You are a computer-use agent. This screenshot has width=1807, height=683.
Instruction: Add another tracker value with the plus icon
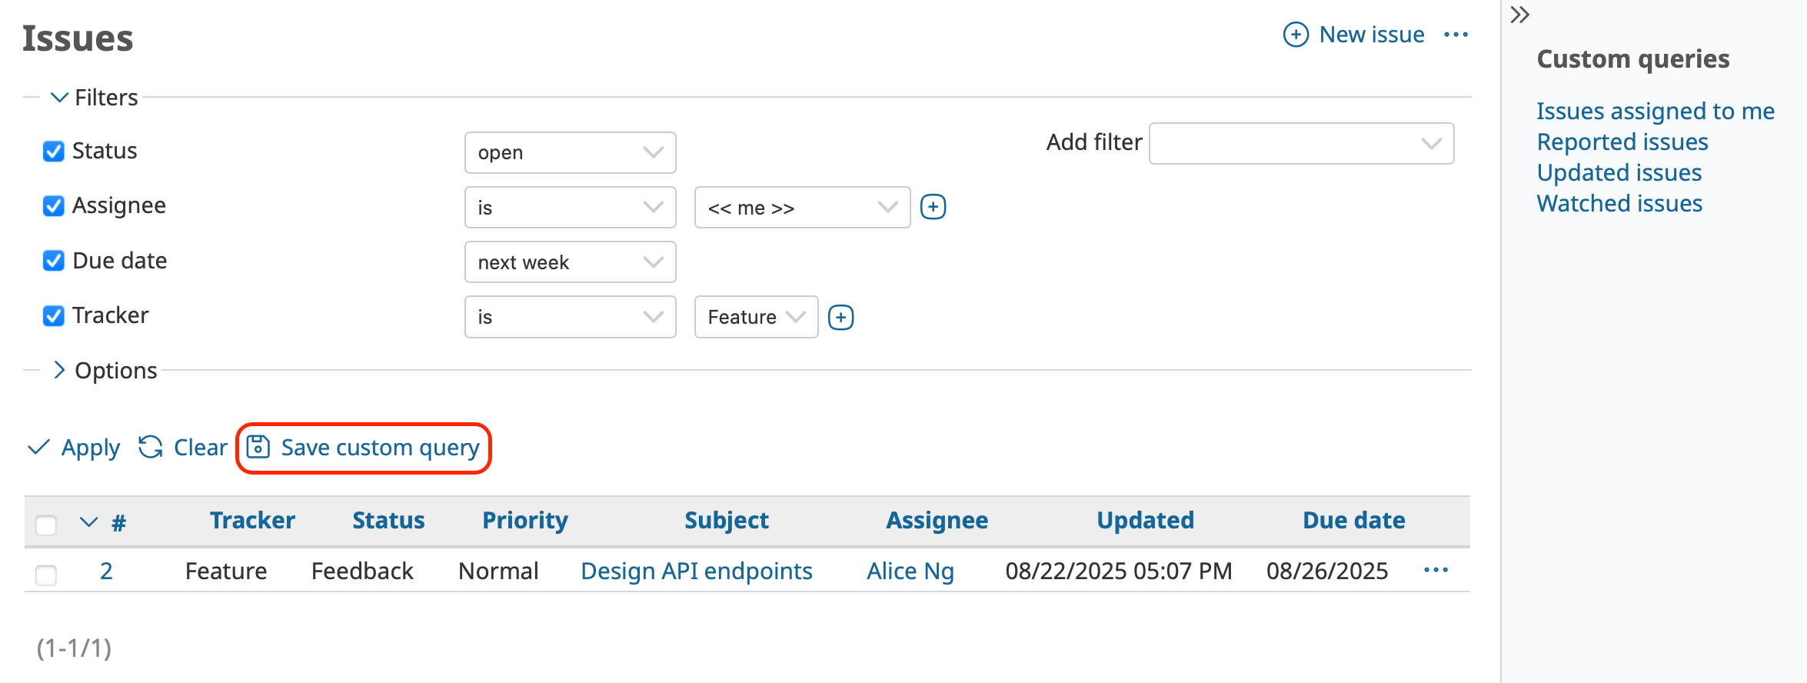[841, 316]
